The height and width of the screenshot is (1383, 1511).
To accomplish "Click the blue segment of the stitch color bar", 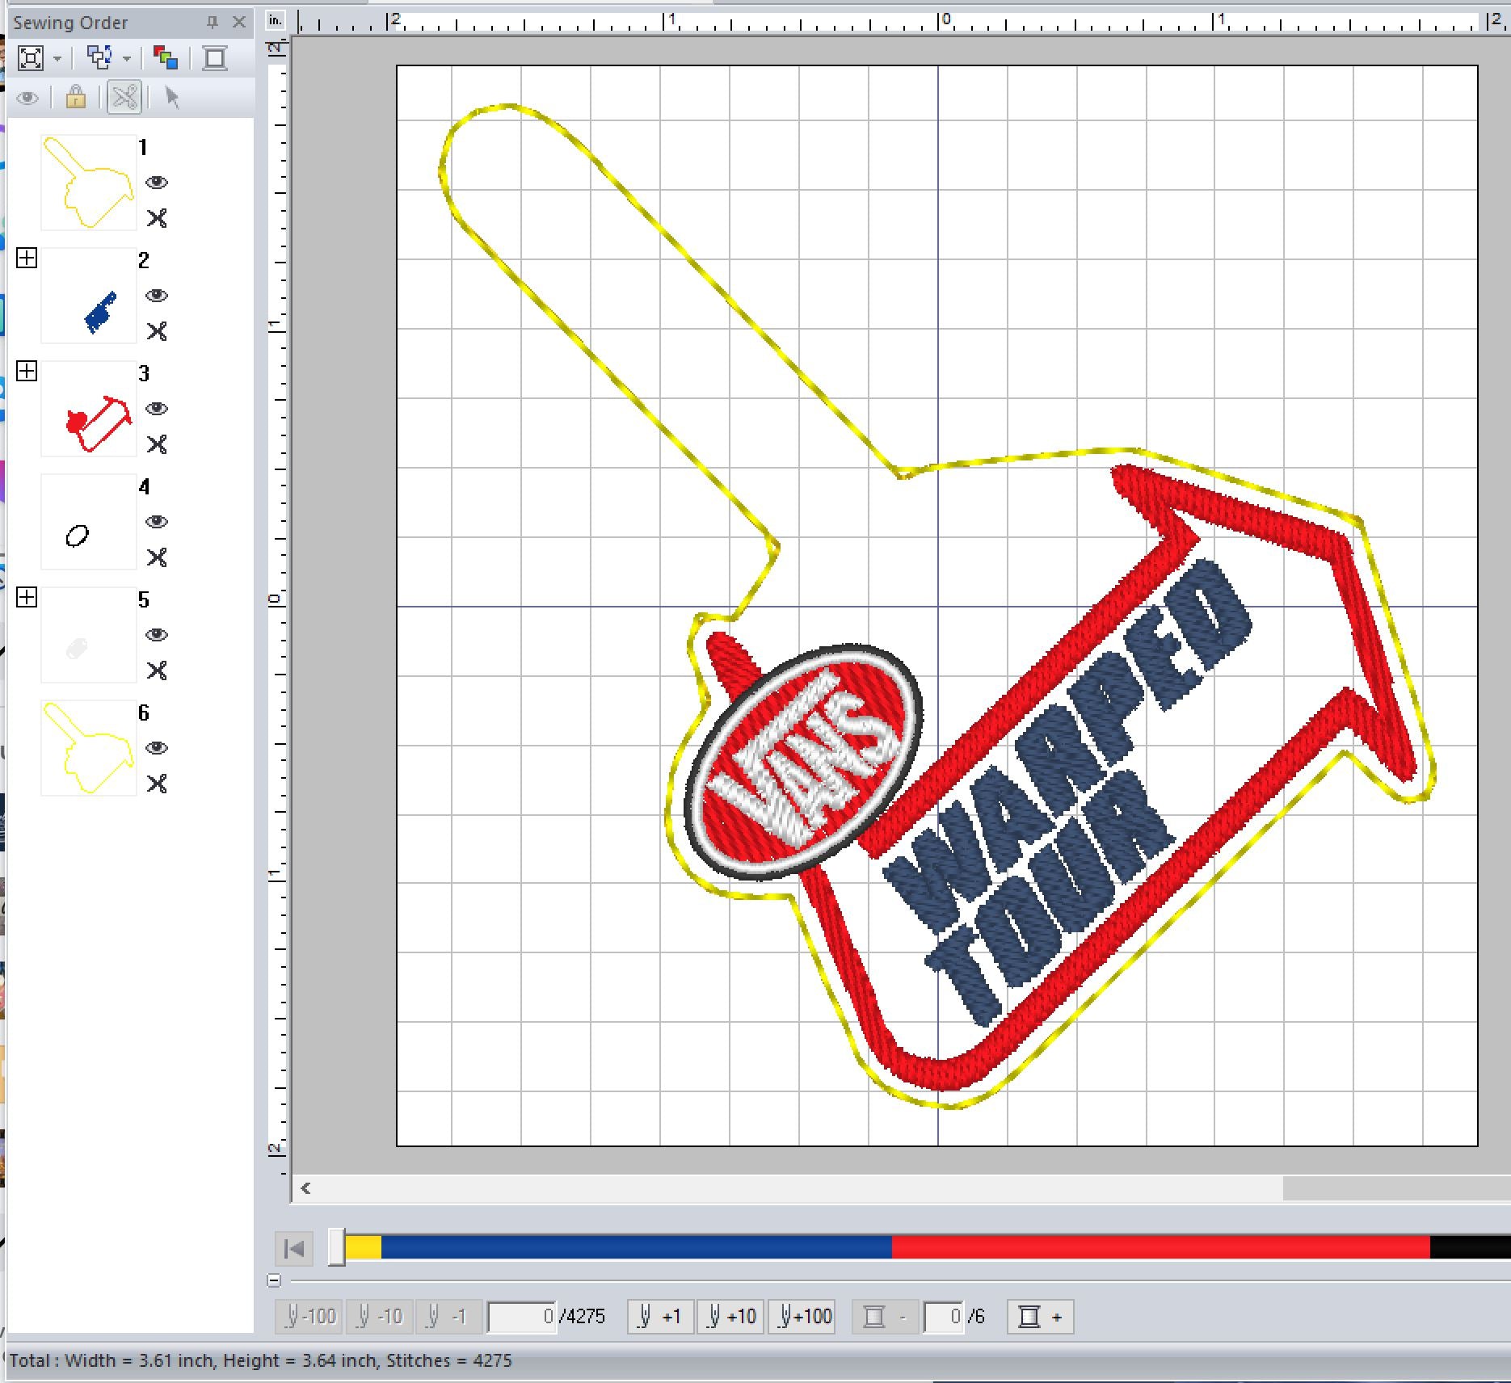I will [636, 1247].
